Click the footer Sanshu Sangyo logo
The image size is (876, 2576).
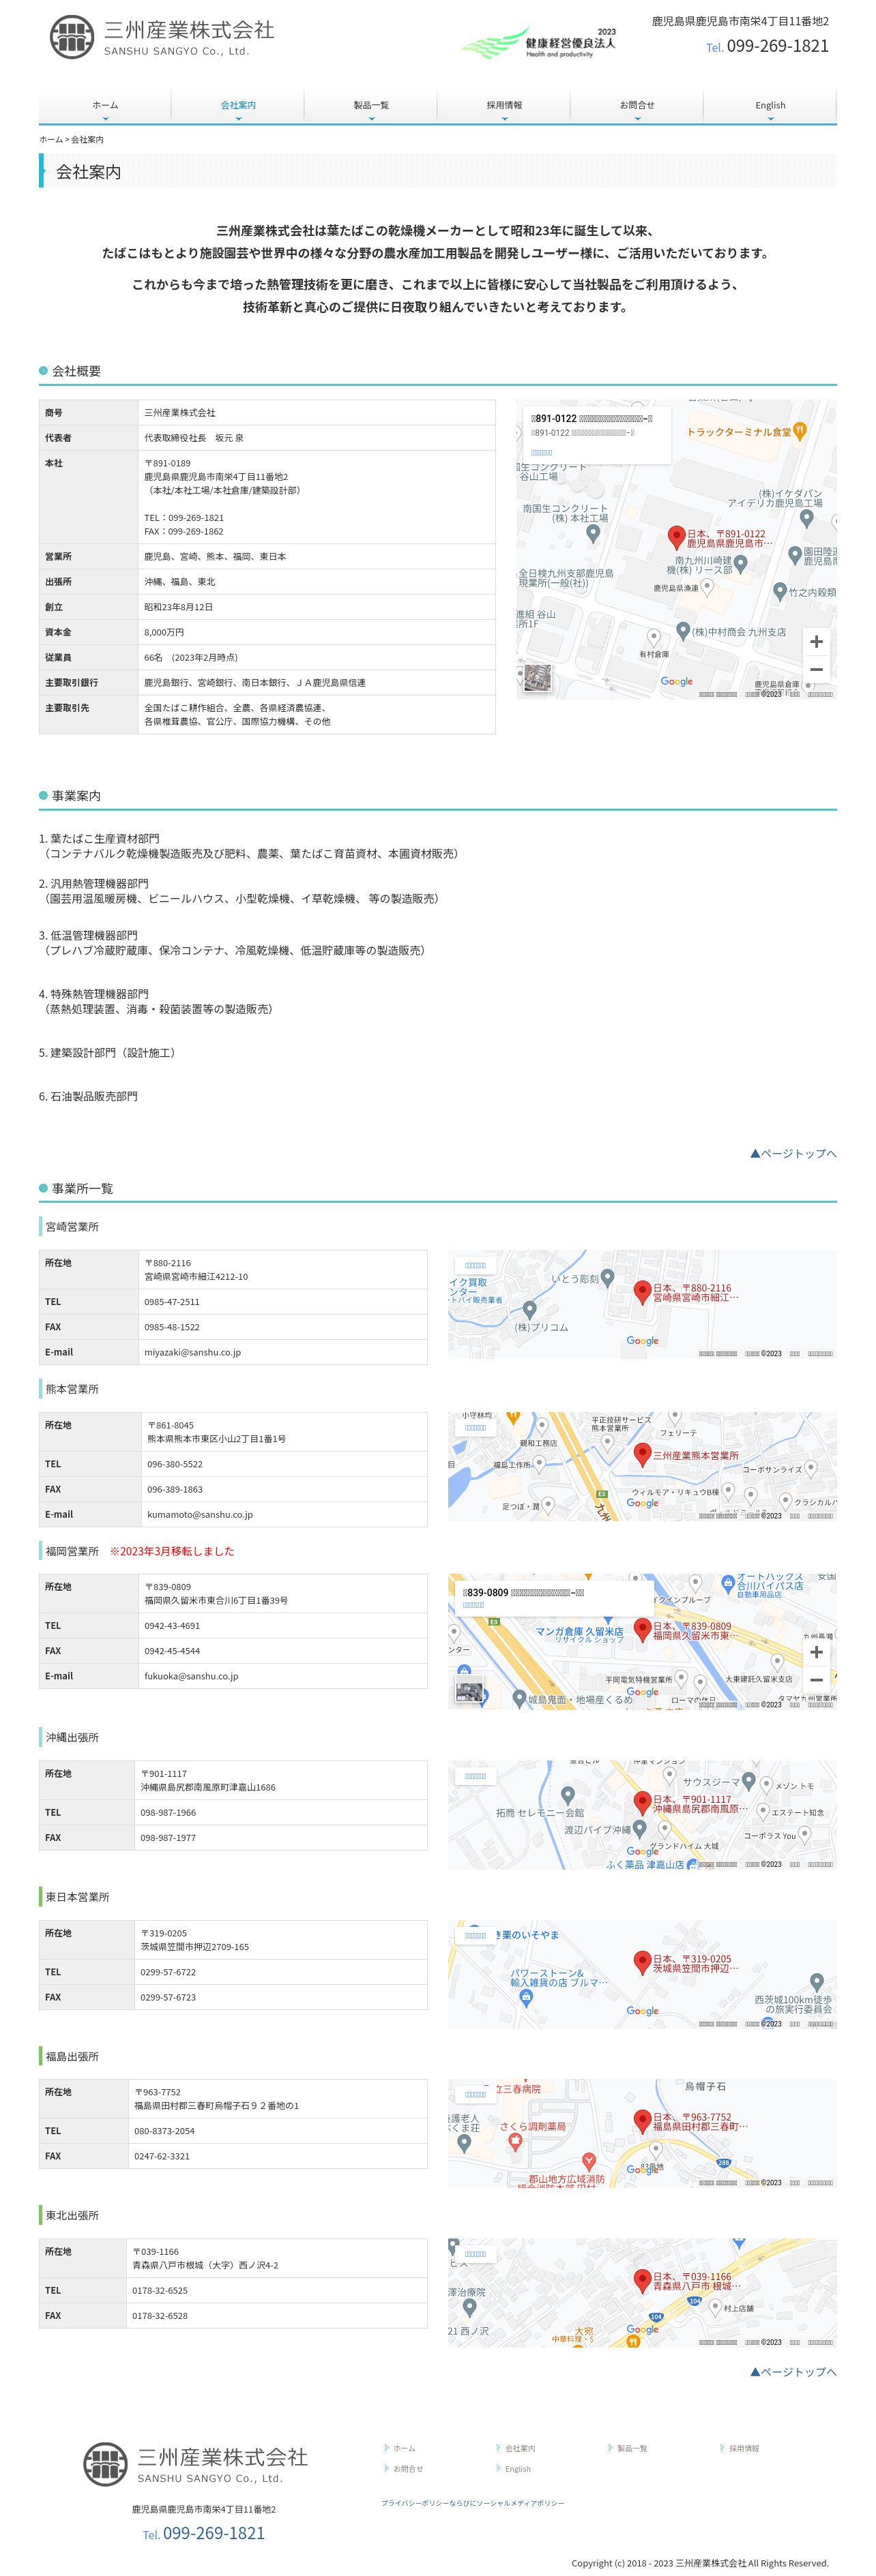pyautogui.click(x=194, y=2464)
